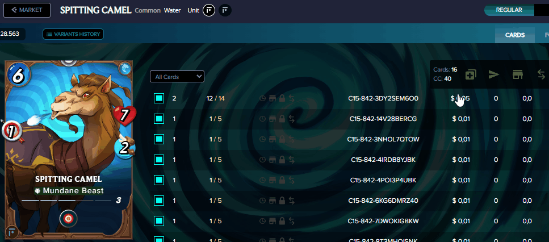Click the sell on market storefront icon
The width and height of the screenshot is (549, 242).
coord(517,74)
